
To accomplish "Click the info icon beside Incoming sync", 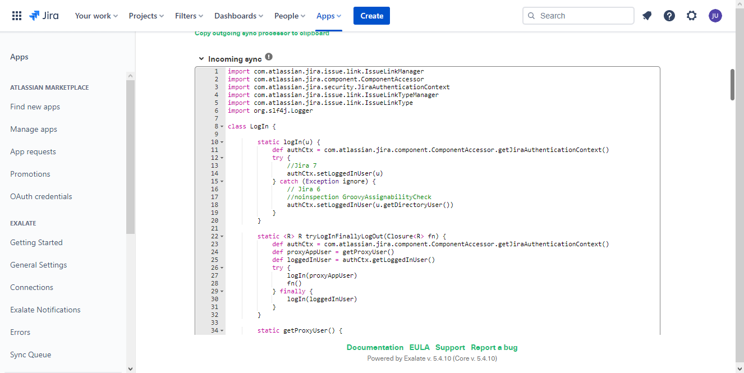I will [269, 57].
